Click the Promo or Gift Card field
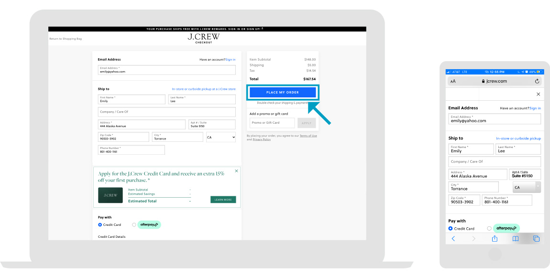The width and height of the screenshot is (550, 276). tap(272, 123)
